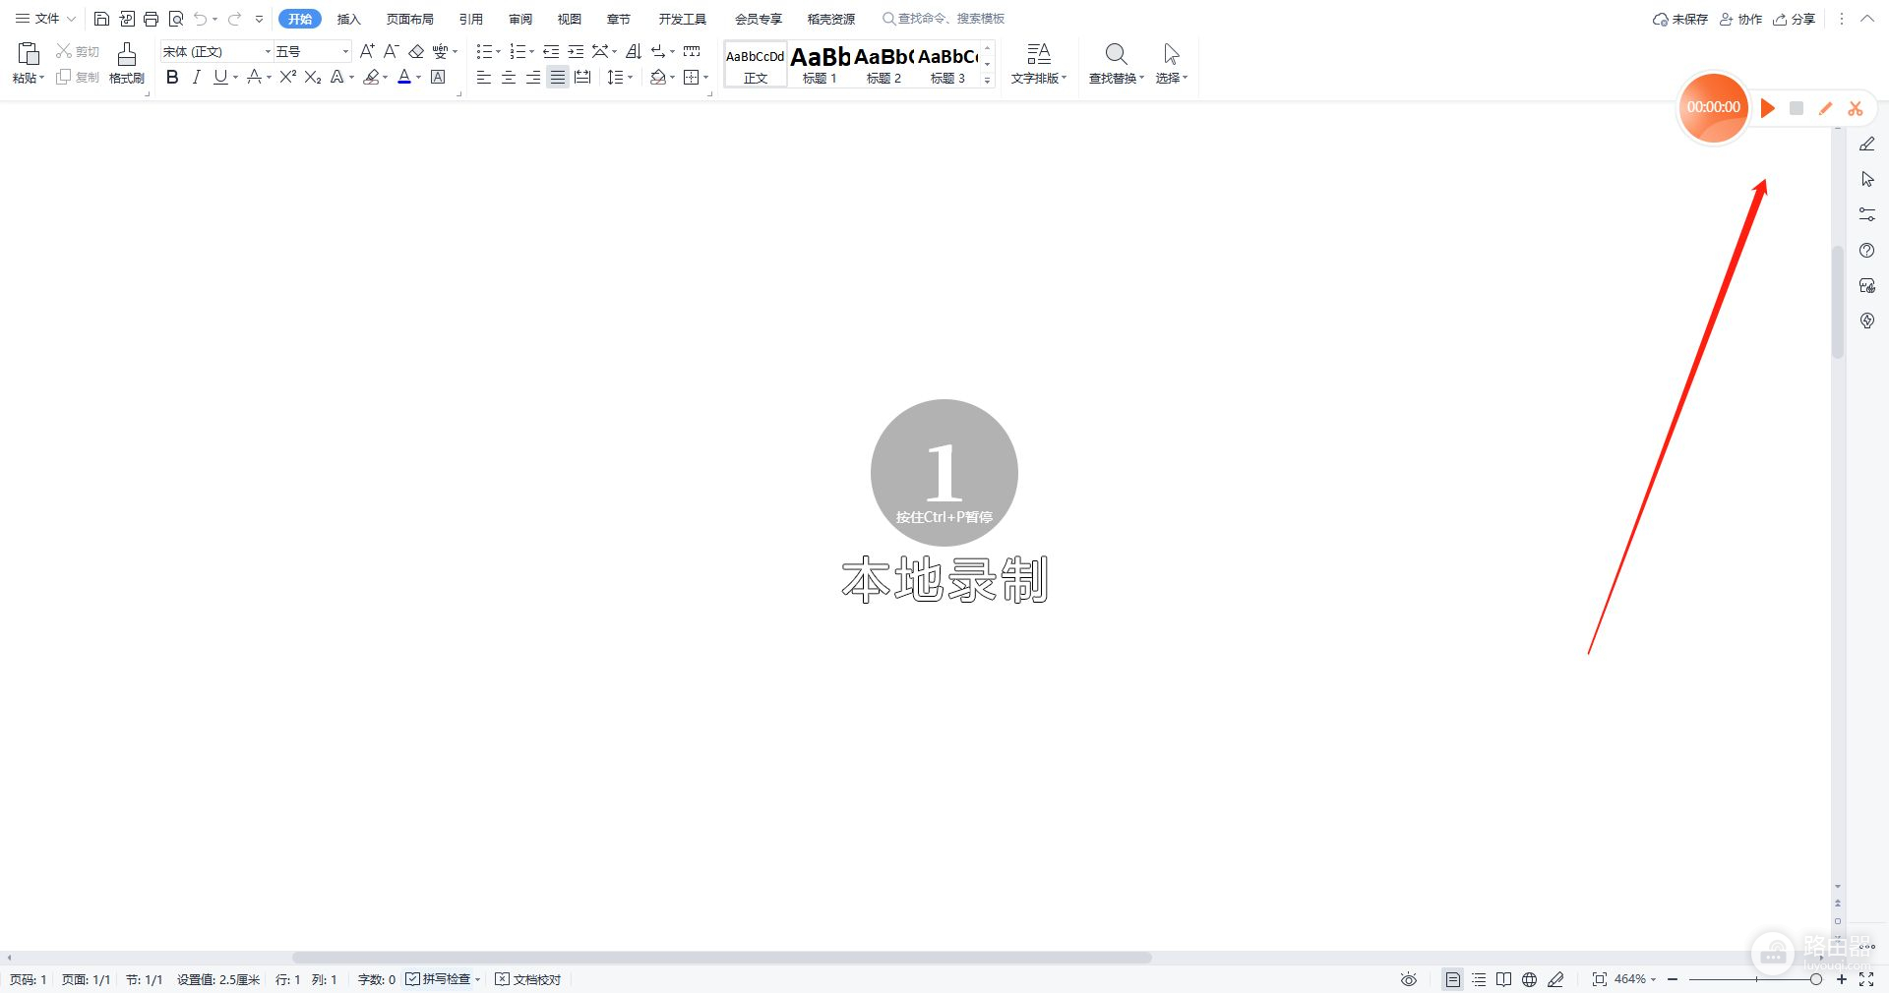Center align the paragraph text
The height and width of the screenshot is (993, 1889).
(x=509, y=77)
